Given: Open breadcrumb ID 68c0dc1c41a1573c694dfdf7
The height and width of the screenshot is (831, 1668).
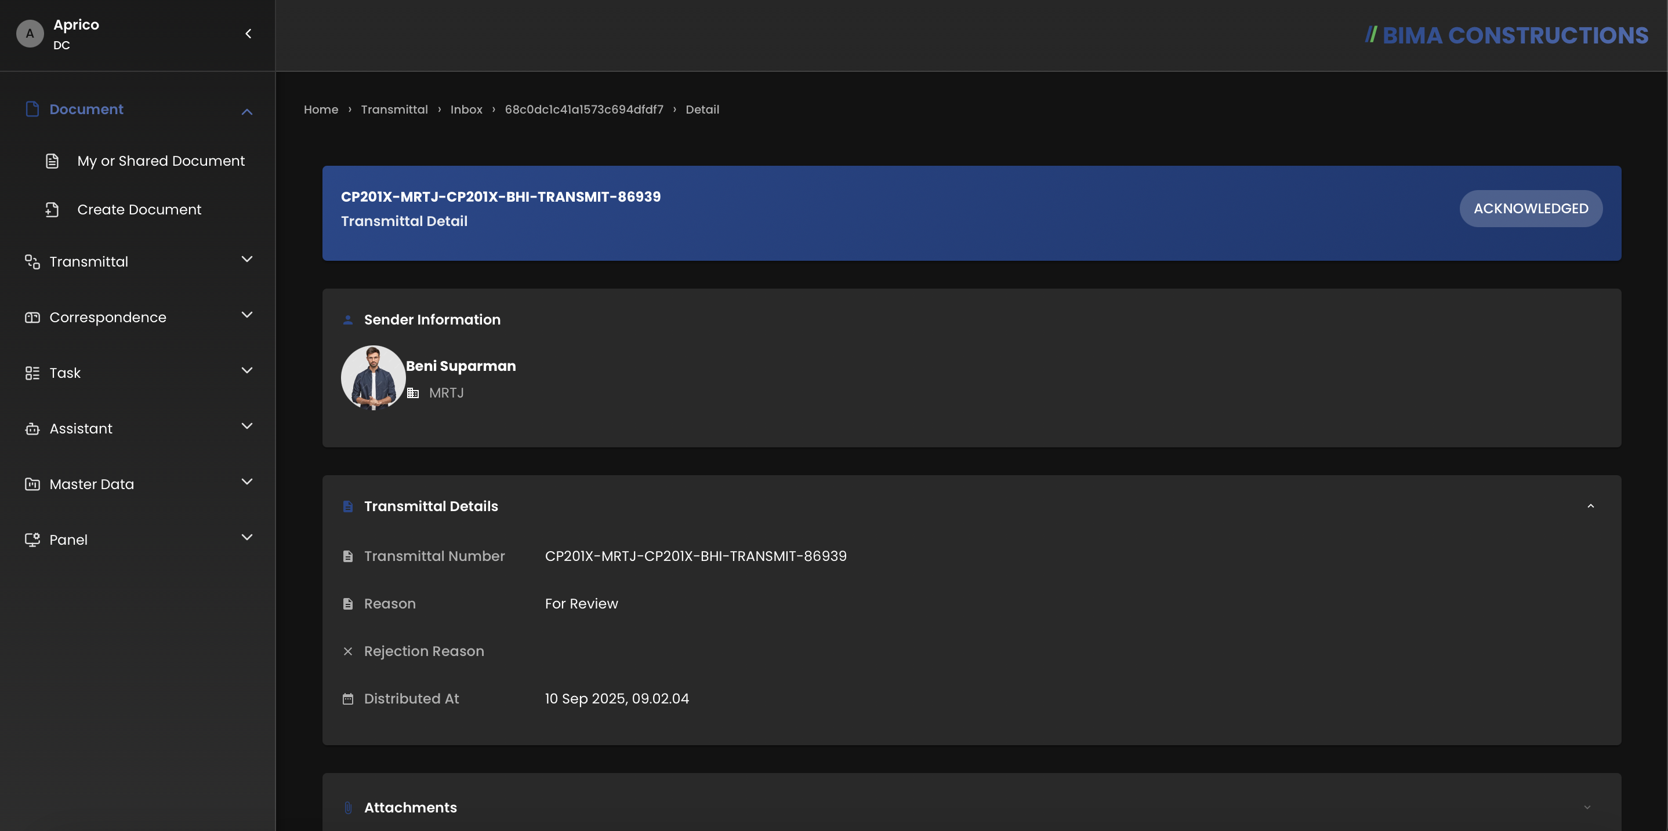Looking at the screenshot, I should pyautogui.click(x=584, y=110).
